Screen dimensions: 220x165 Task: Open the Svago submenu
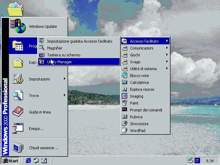pyautogui.click(x=145, y=62)
